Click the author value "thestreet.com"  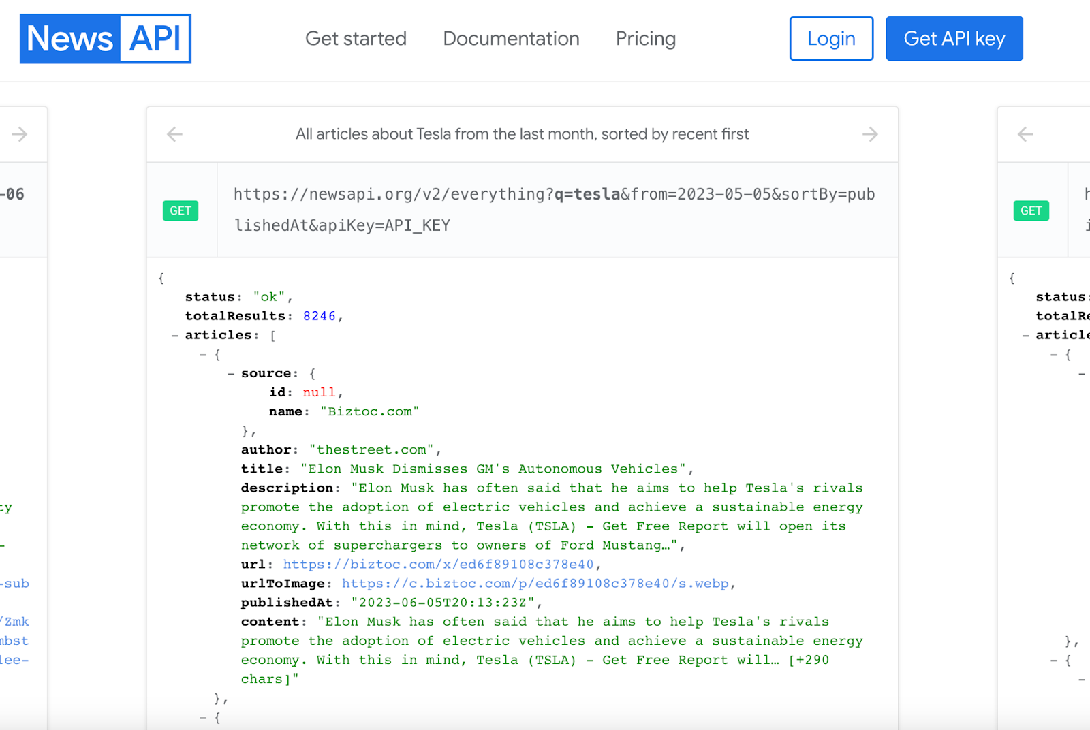[x=372, y=449]
